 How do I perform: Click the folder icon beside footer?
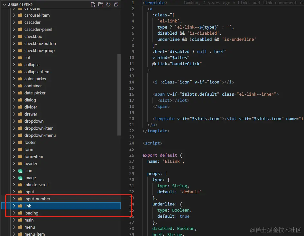[20, 142]
